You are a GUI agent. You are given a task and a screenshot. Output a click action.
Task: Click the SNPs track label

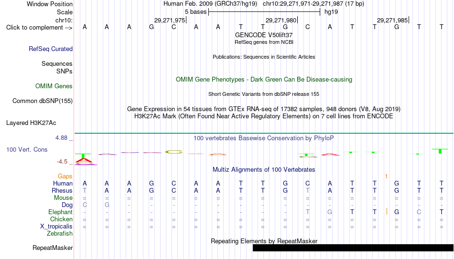pos(65,71)
